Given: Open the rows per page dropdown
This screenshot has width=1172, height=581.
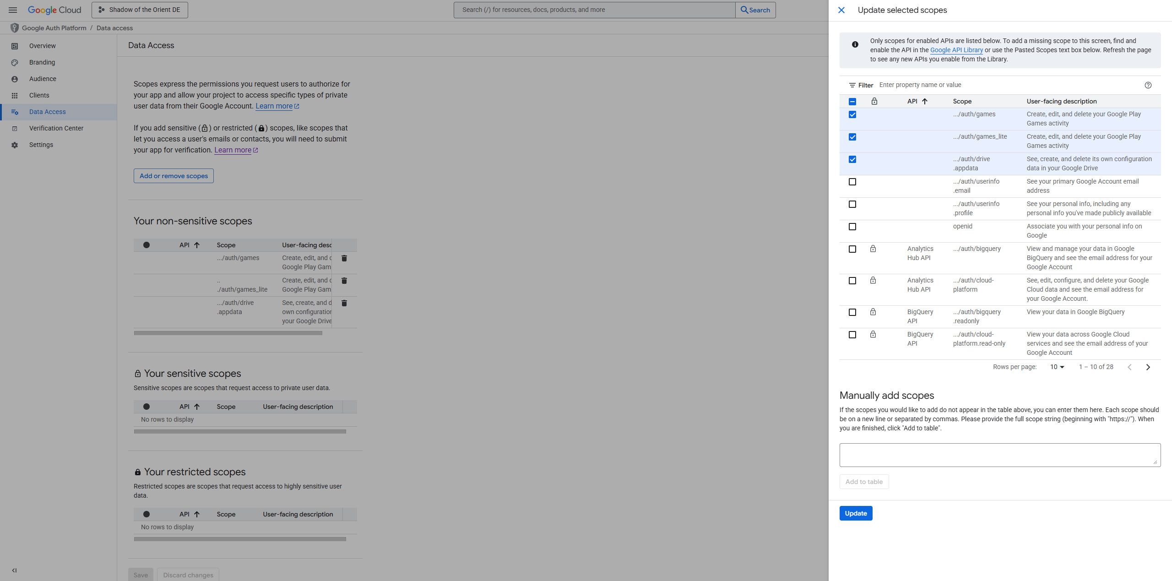Looking at the screenshot, I should coord(1057,367).
